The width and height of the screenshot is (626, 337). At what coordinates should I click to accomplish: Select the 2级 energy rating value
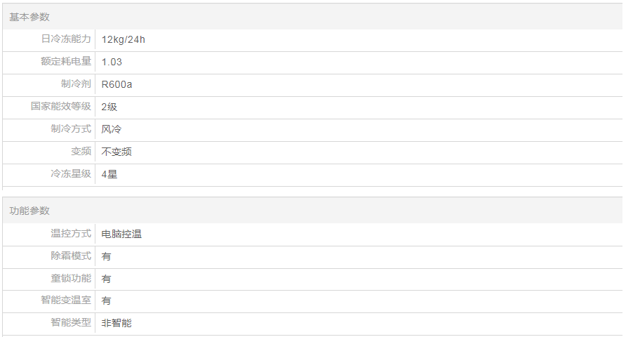(109, 107)
